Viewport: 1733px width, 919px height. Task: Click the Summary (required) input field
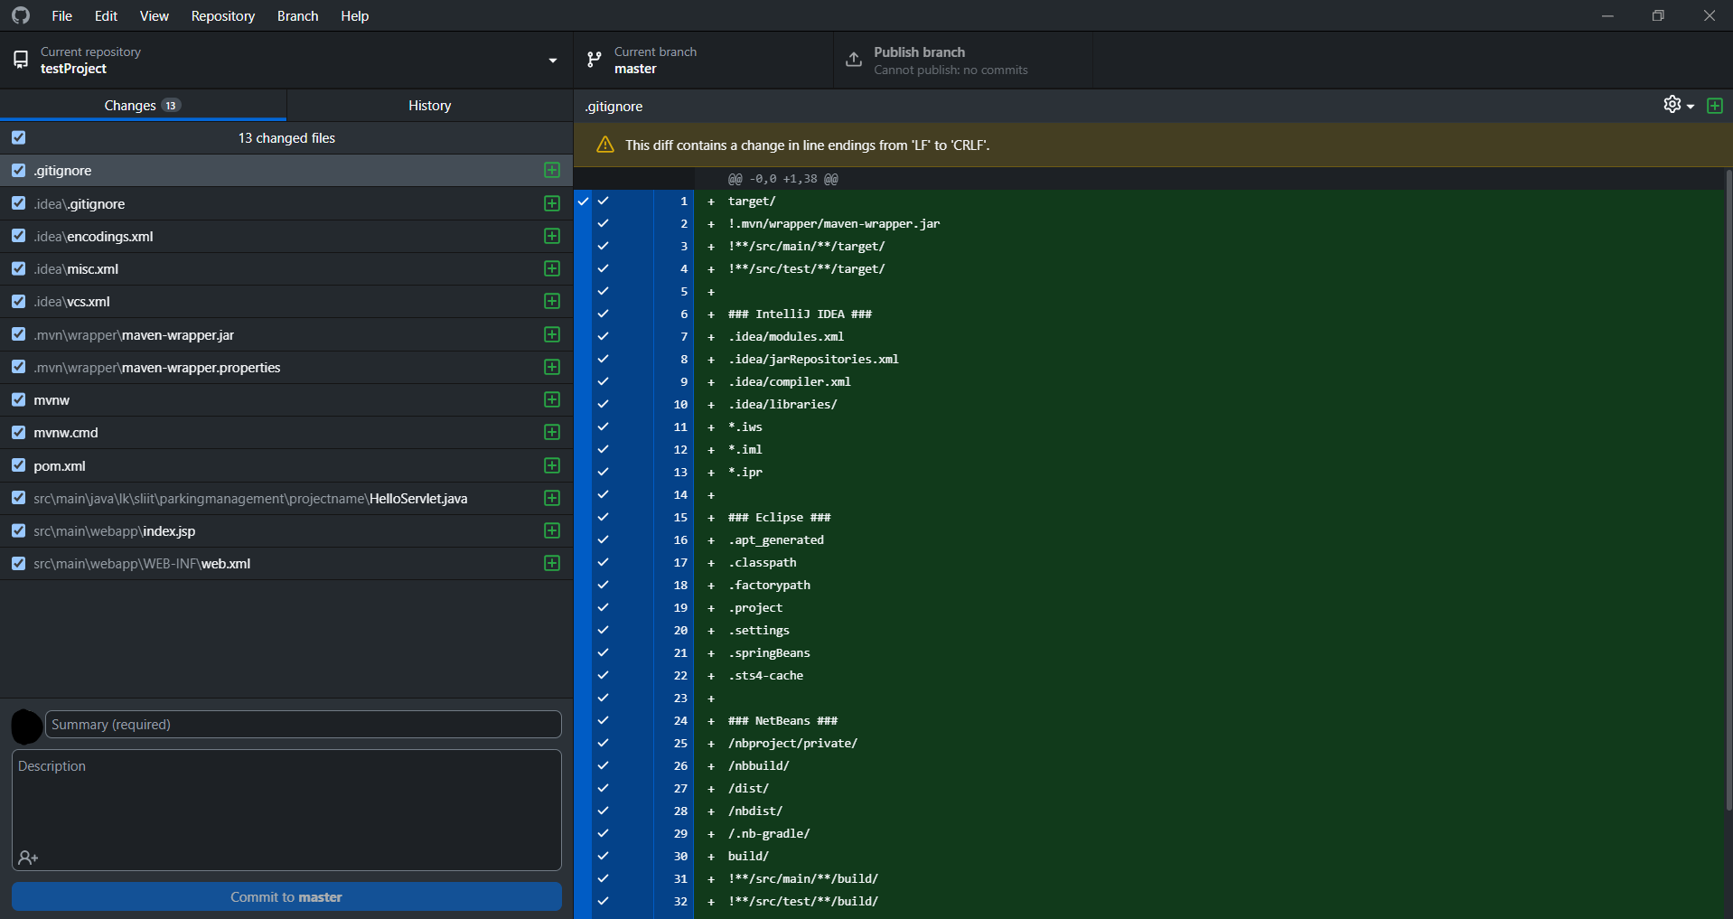click(x=303, y=725)
